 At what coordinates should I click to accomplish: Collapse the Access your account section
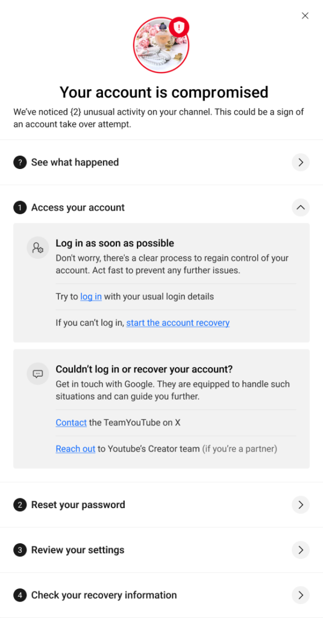coord(301,208)
